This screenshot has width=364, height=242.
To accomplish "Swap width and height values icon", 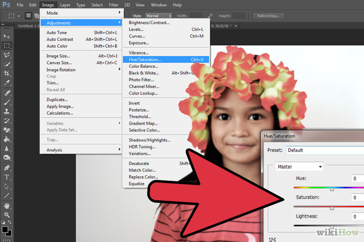I will (210, 16).
